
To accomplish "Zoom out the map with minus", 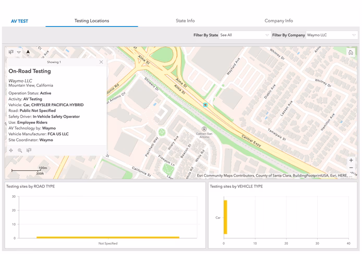I will tap(351, 168).
